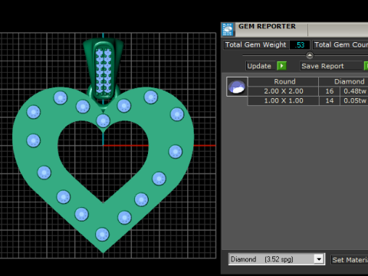
Task: Click the 0.48tw weight cell
Action: pyautogui.click(x=354, y=91)
